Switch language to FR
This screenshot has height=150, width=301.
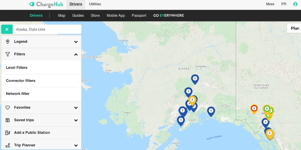coord(284,4)
